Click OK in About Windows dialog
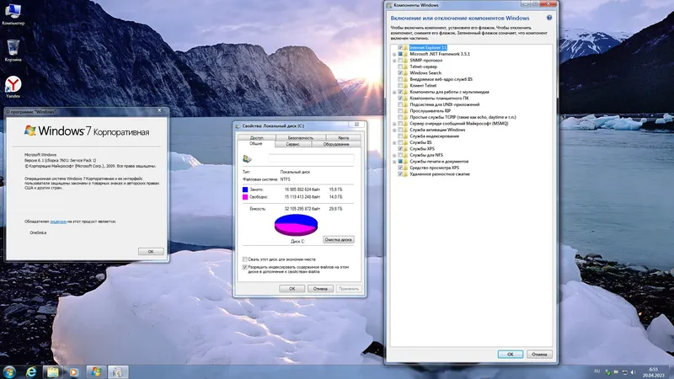The image size is (674, 379). [x=151, y=251]
